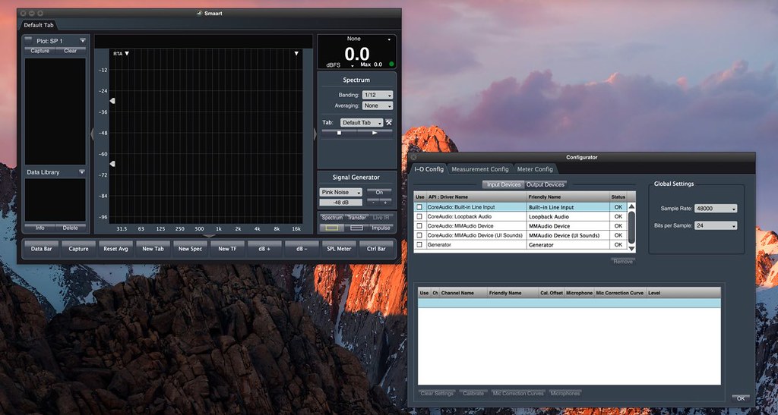This screenshot has width=778, height=415.
Task: Check Use box for Loopback Audio device
Action: [419, 216]
